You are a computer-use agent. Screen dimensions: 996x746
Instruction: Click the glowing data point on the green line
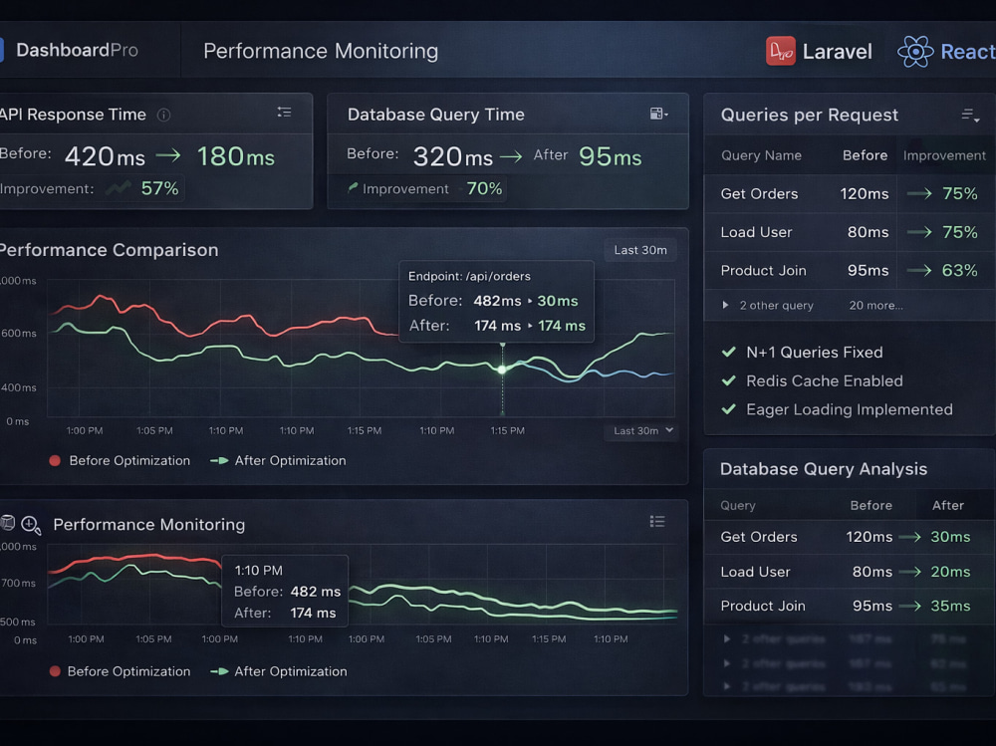[502, 370]
